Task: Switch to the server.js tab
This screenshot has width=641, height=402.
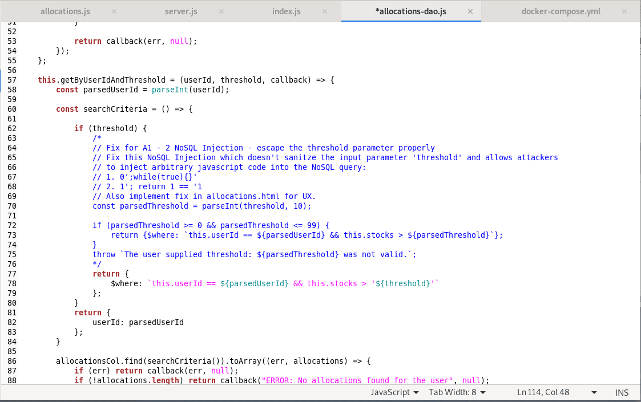Action: [x=181, y=11]
